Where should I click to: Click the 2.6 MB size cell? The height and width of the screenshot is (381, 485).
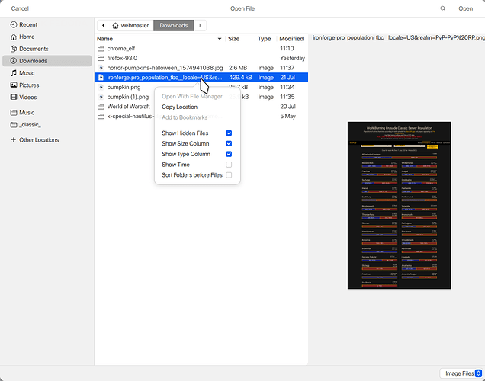[238, 68]
